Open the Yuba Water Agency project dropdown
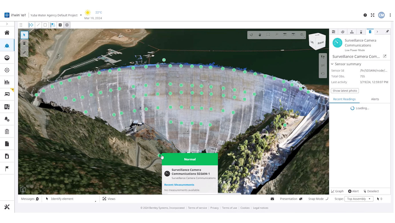Viewport: 395px width, 223px height. pyautogui.click(x=81, y=15)
